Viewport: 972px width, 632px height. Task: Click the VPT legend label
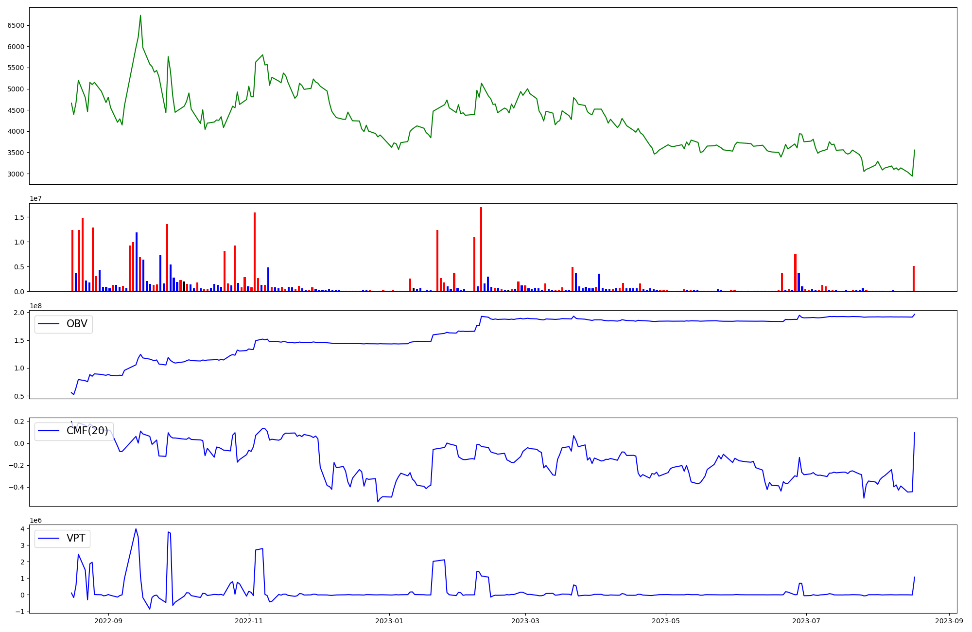pyautogui.click(x=76, y=539)
